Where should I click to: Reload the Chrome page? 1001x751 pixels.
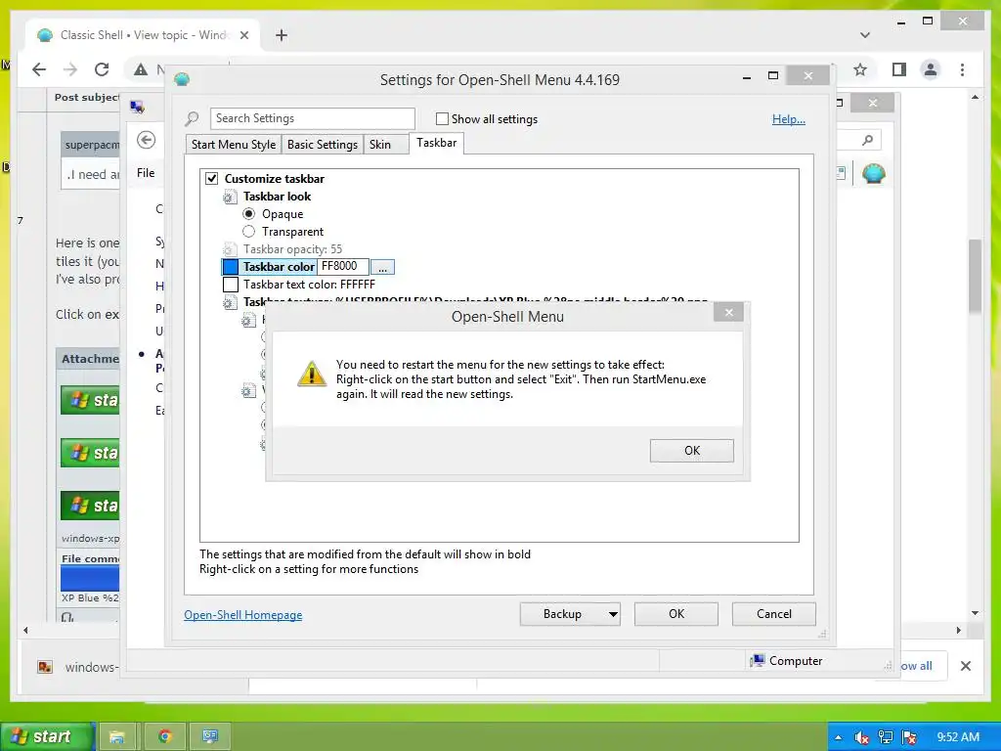102,69
